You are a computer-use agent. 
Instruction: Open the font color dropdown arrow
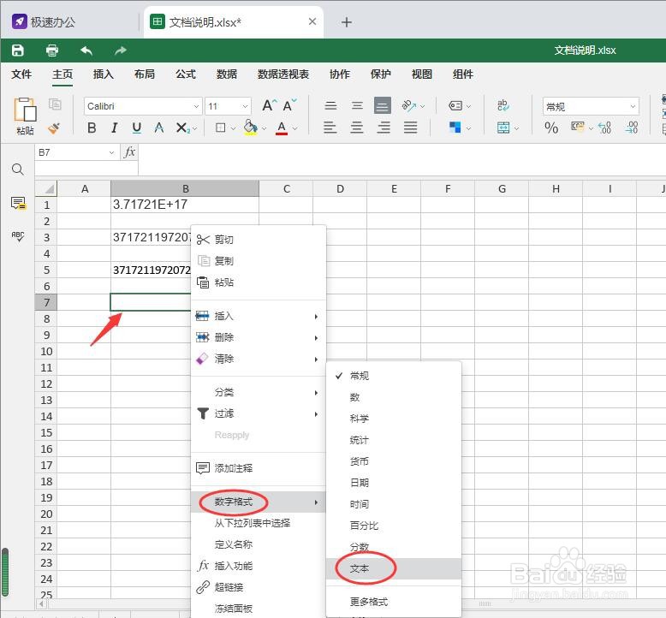295,128
